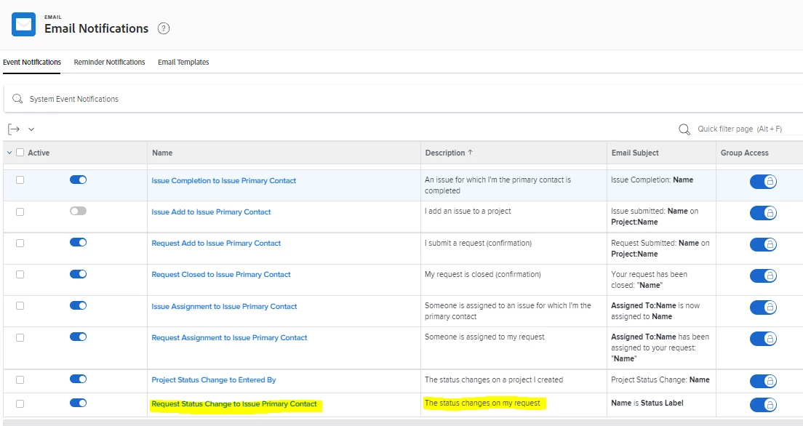This screenshot has width=803, height=426.
Task: Toggle Active for Request Closed notification
Action: point(79,274)
